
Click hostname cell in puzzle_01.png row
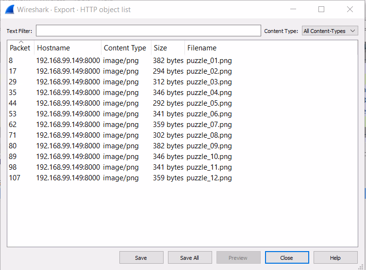tap(68, 61)
